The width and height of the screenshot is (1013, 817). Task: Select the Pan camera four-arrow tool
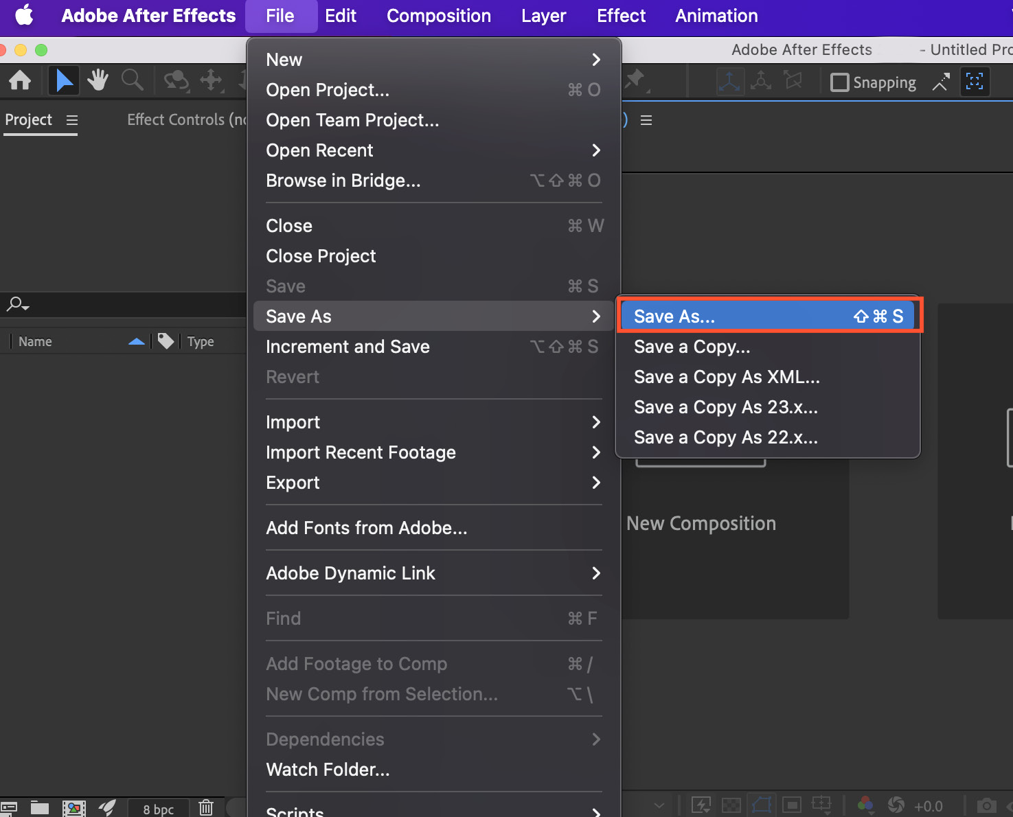pos(211,81)
